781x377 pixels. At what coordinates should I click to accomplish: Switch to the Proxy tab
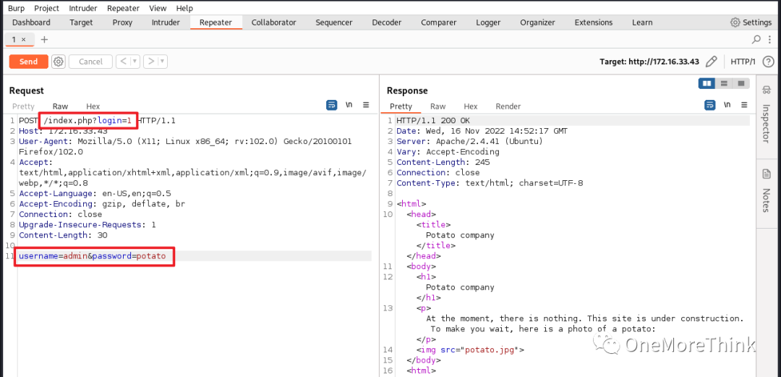122,22
